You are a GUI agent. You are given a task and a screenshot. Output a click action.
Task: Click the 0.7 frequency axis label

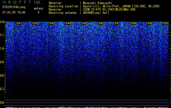pyautogui.click(x=2, y=89)
